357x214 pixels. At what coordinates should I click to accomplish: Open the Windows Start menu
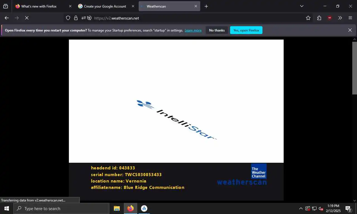coord(7,208)
